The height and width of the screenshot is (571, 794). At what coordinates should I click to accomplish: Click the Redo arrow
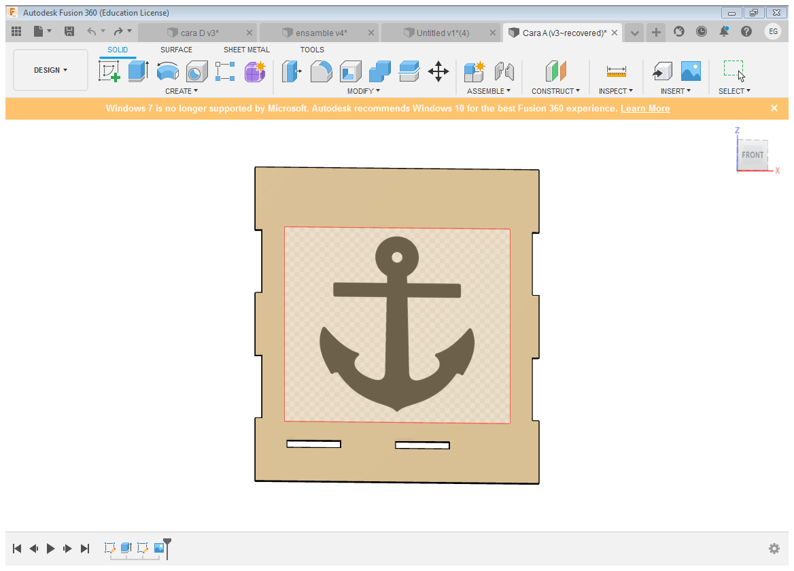click(x=118, y=32)
